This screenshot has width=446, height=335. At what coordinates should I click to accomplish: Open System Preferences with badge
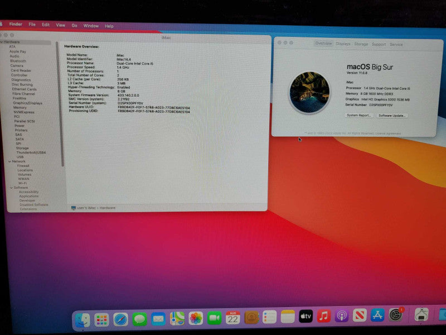[396, 315]
